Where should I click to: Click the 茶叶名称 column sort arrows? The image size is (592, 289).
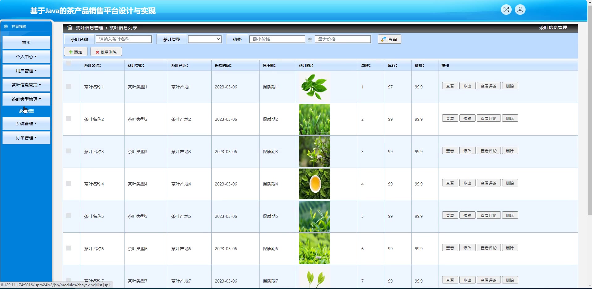[100, 66]
